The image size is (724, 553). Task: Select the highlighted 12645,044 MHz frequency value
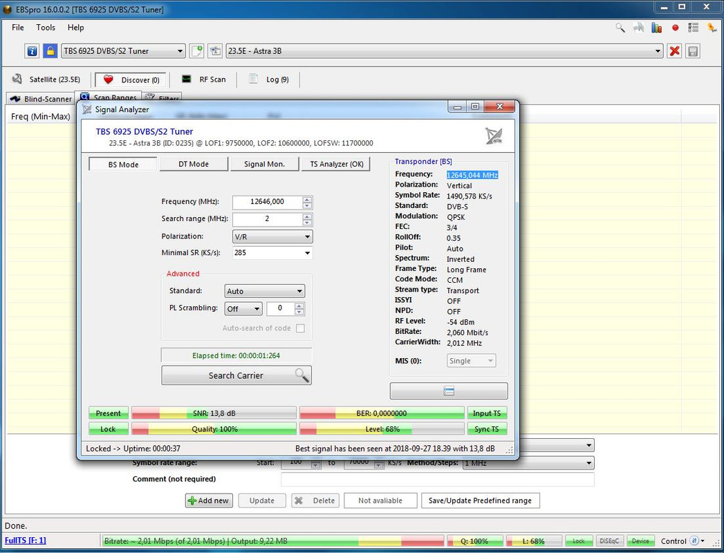point(472,175)
